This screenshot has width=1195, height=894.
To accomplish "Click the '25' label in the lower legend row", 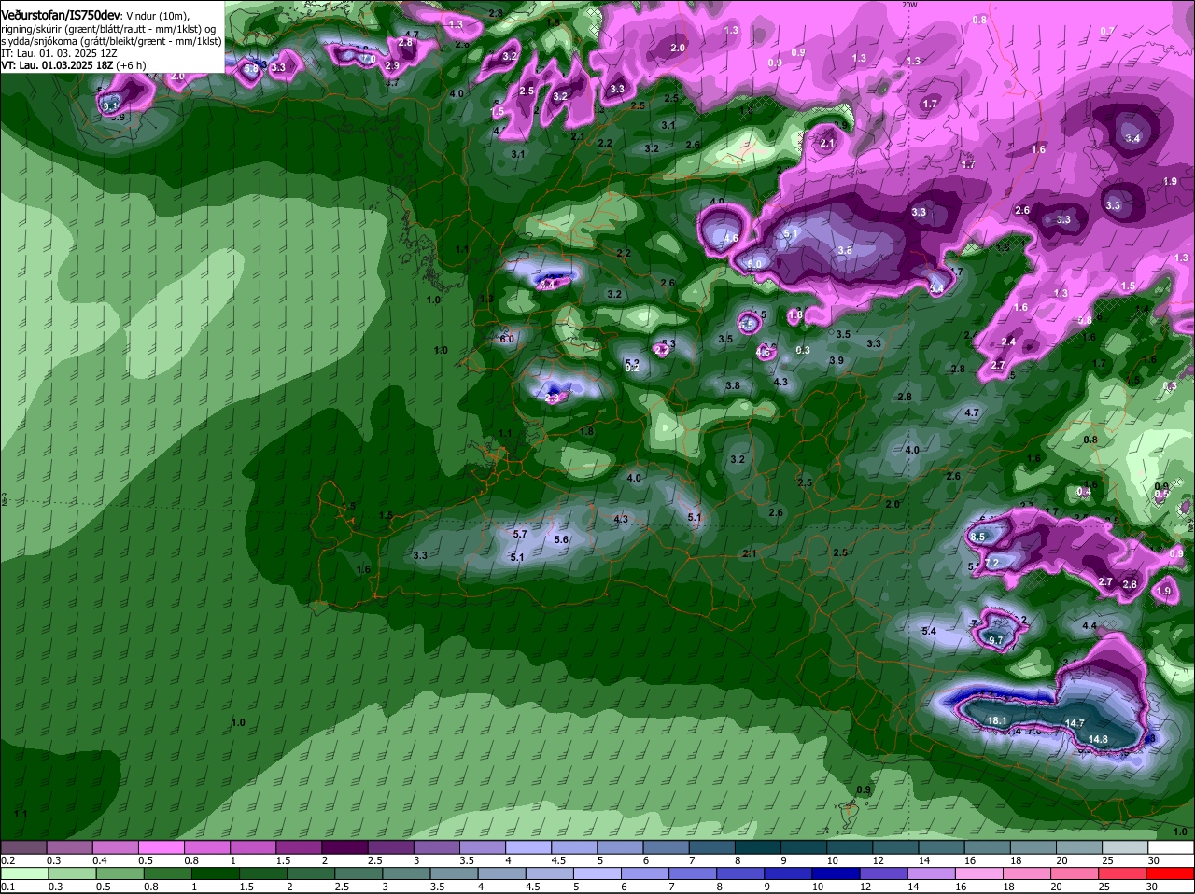I will [x=1104, y=887].
